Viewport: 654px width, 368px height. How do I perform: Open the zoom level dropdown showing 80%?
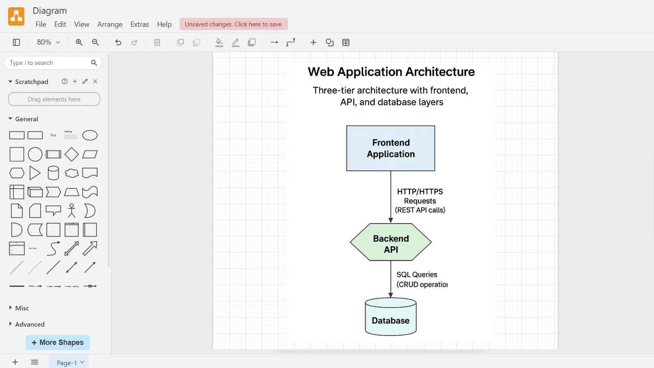pyautogui.click(x=47, y=42)
